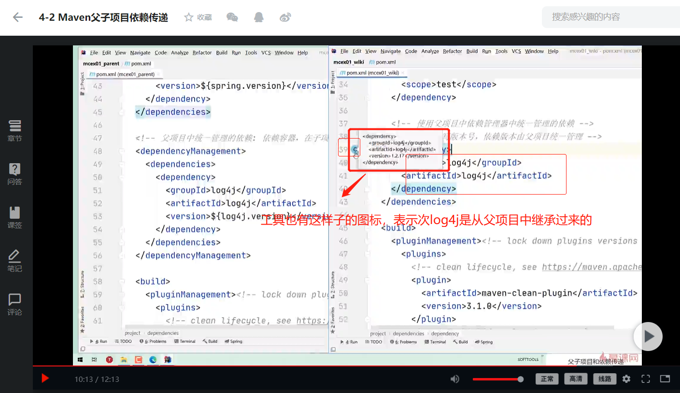This screenshot has width=680, height=393.
Task: Click the dependencies breadcrumb in the mcex01_parent editor
Action: click(x=163, y=333)
